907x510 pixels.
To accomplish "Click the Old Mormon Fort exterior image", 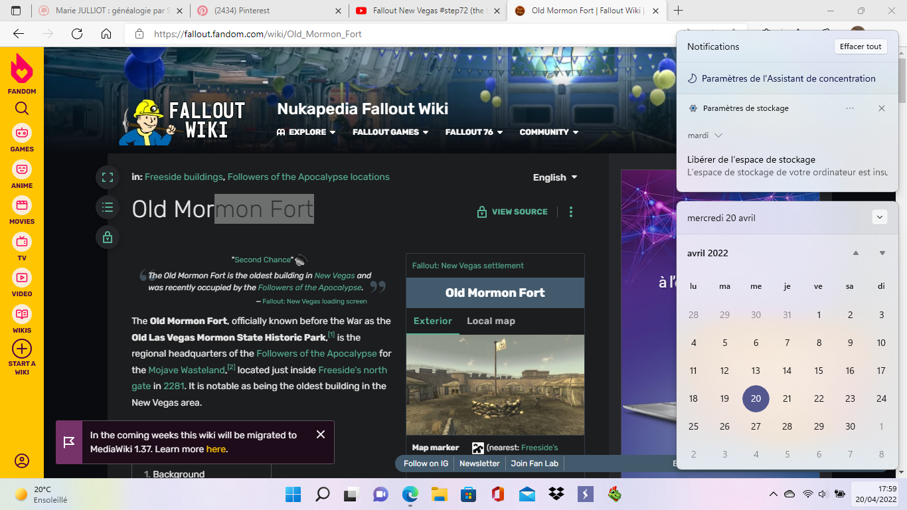I will (x=495, y=385).
